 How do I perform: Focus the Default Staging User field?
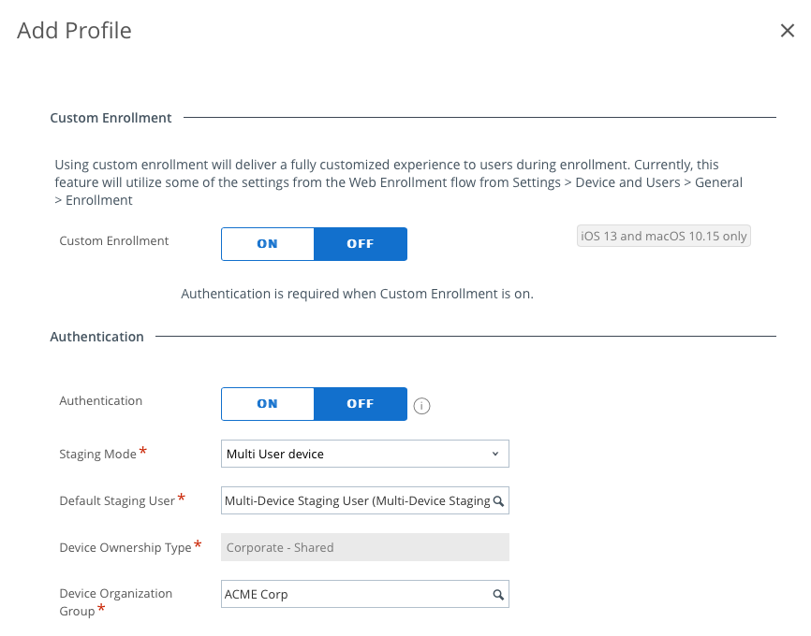(x=356, y=501)
